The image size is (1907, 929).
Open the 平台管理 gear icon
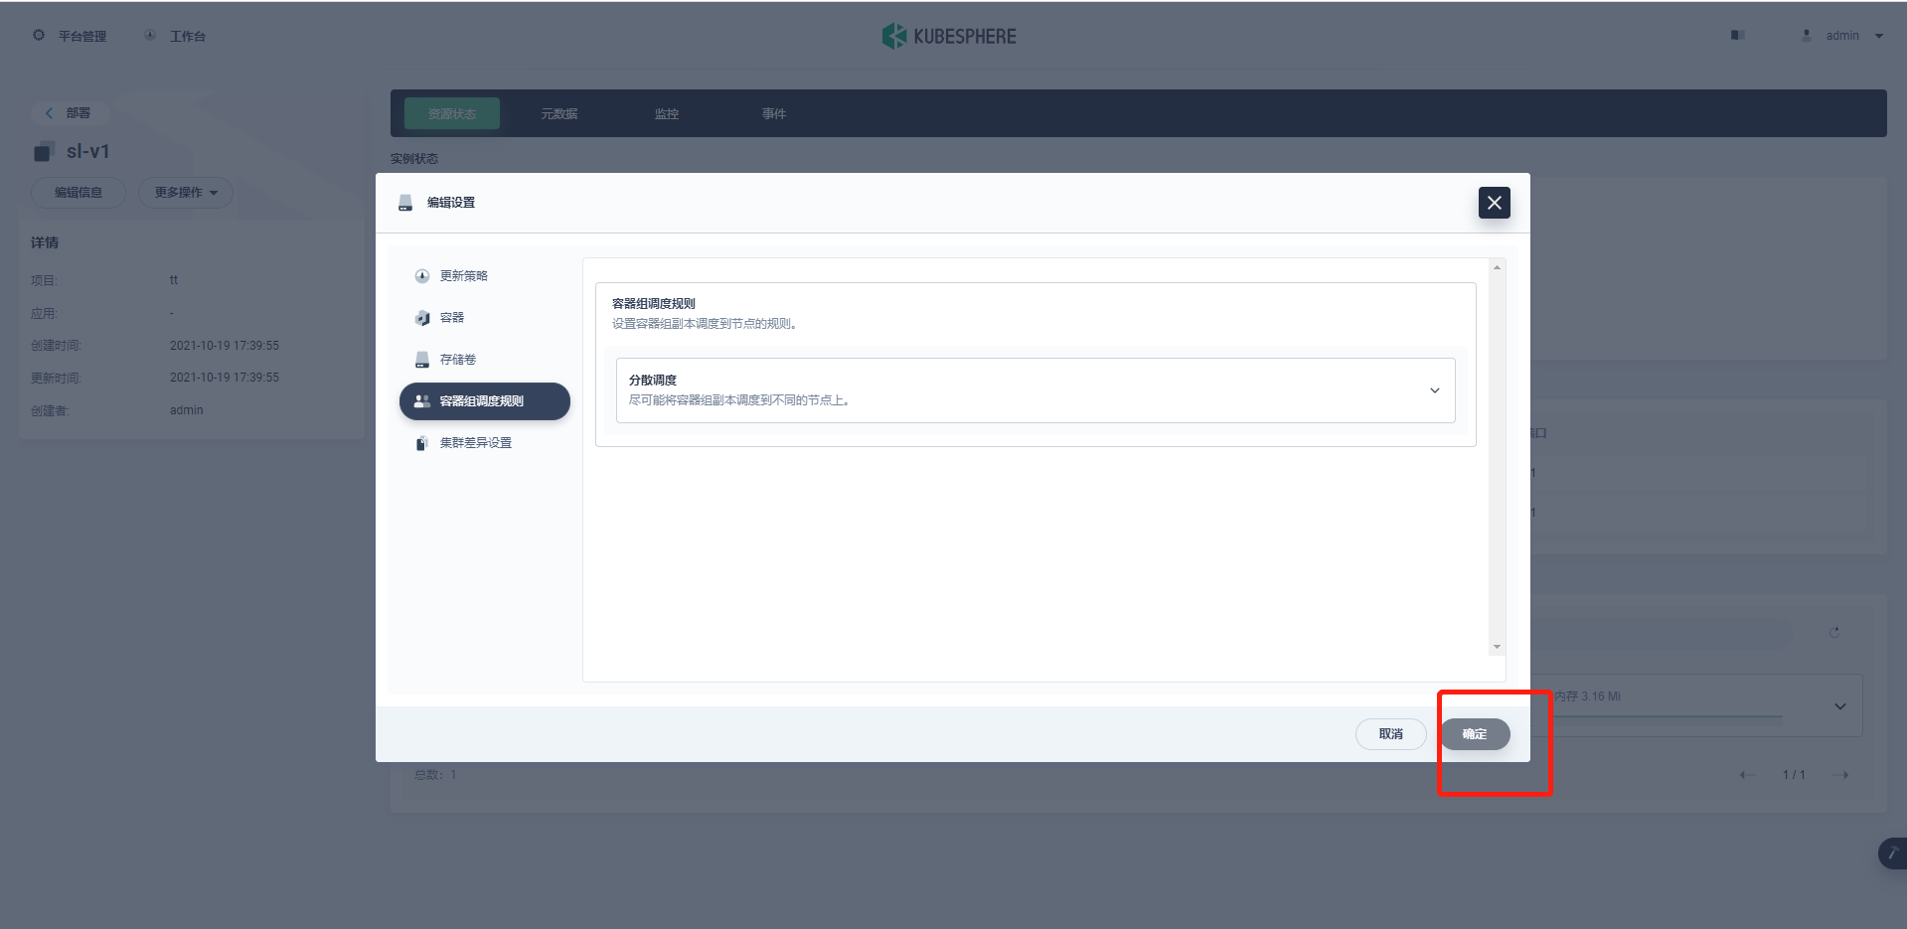point(39,36)
